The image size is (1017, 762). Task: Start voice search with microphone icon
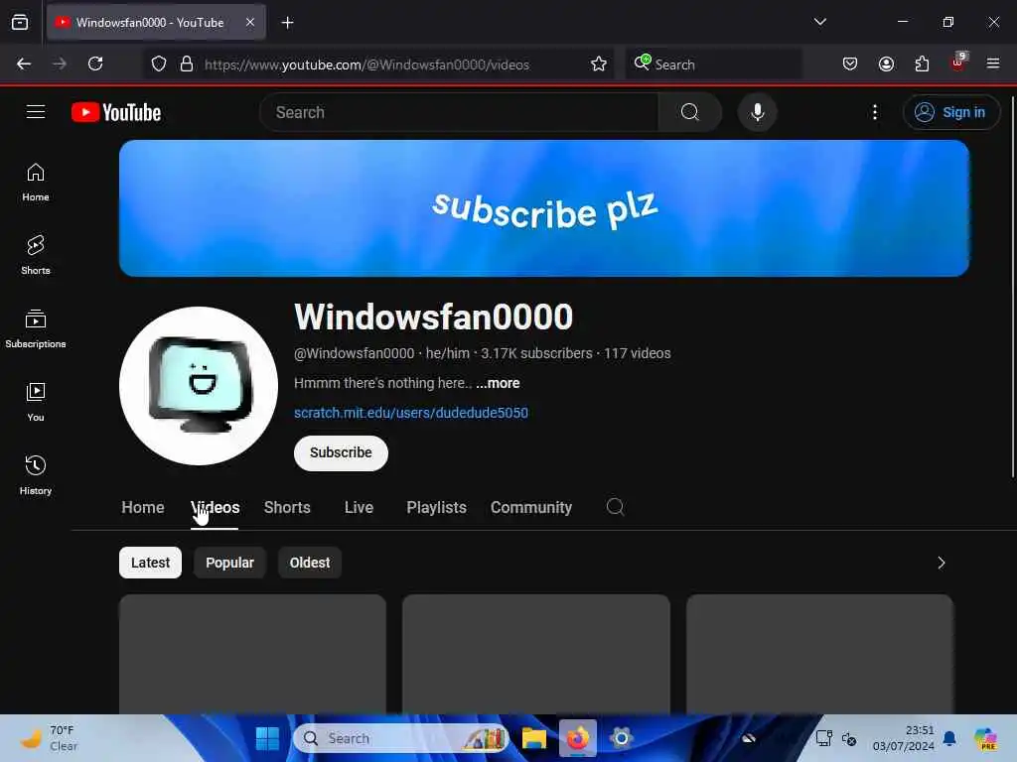tap(757, 112)
